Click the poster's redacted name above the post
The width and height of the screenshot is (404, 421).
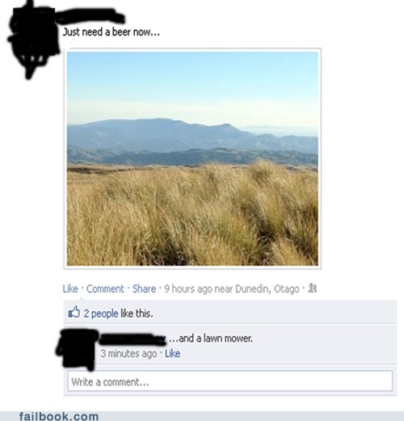pos(90,16)
